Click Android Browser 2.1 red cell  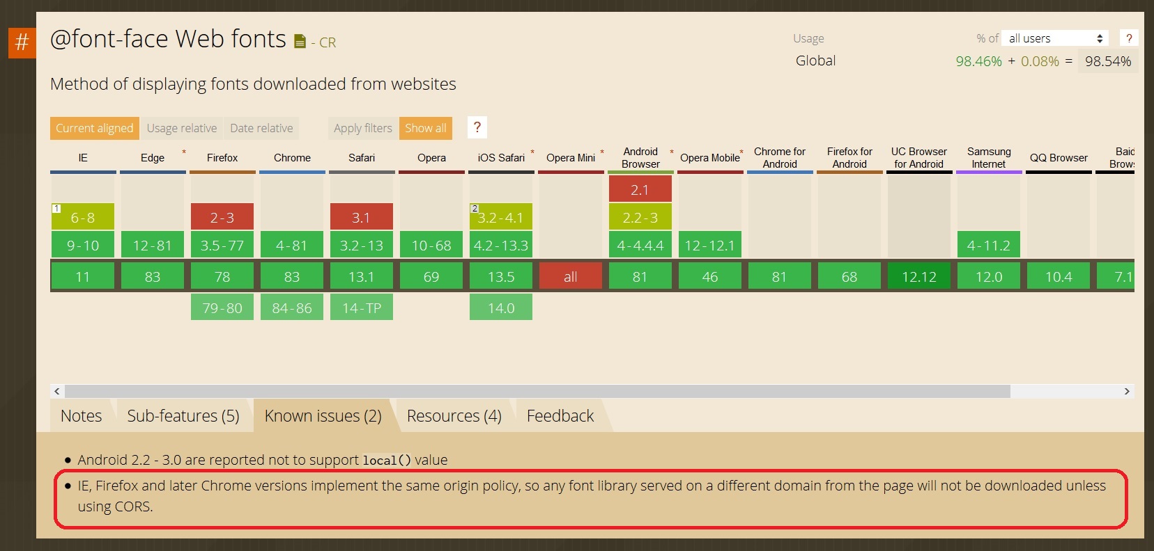pyautogui.click(x=640, y=189)
